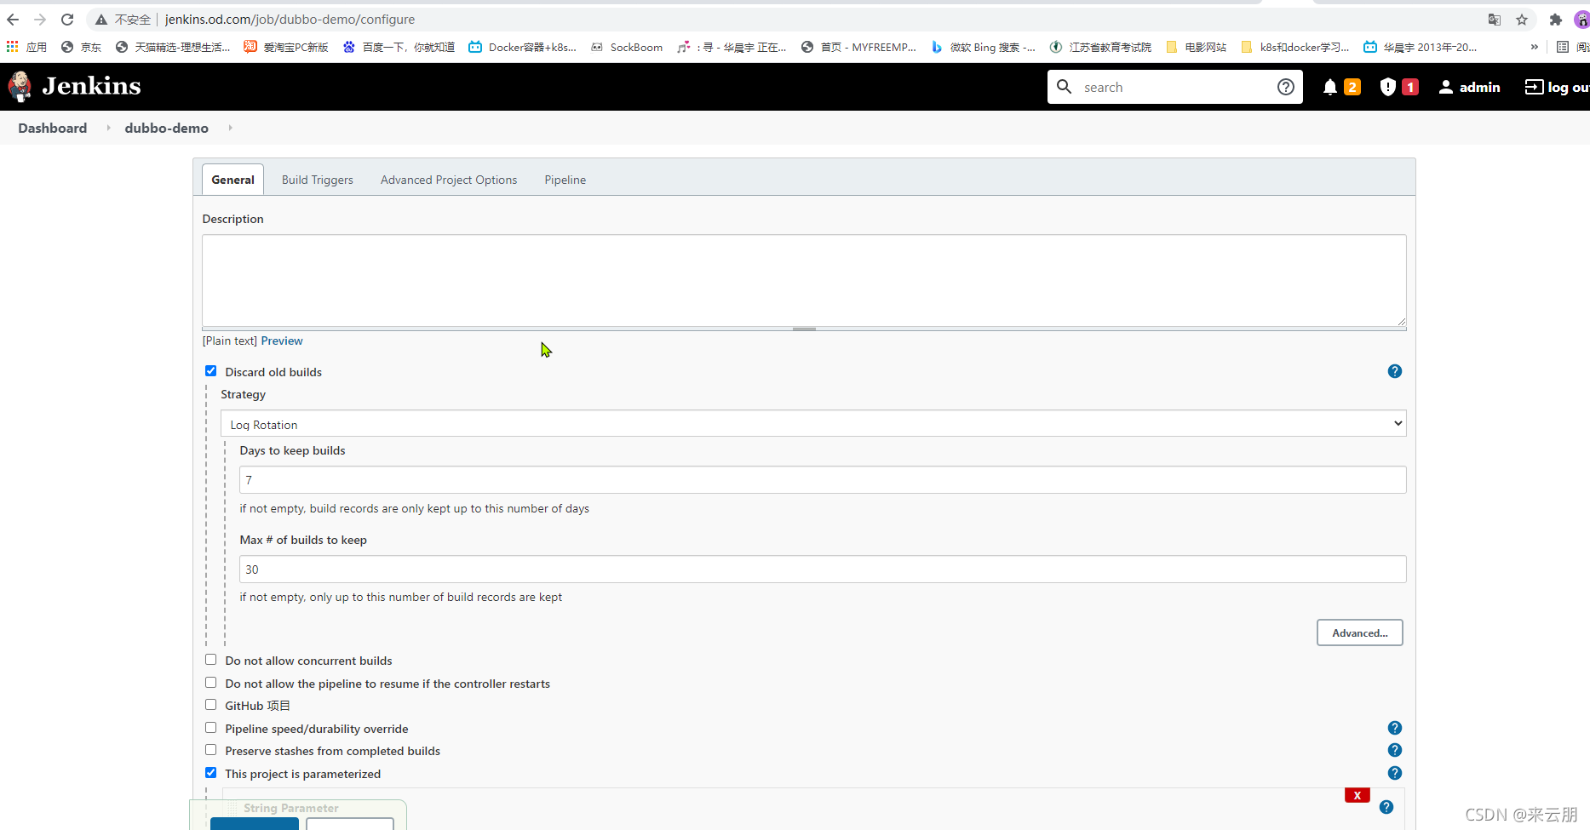Show more bookmarks via the chevron
Viewport: 1590px width, 830px height.
click(x=1535, y=47)
